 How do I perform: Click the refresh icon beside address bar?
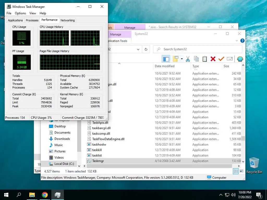pyautogui.click(x=146, y=49)
